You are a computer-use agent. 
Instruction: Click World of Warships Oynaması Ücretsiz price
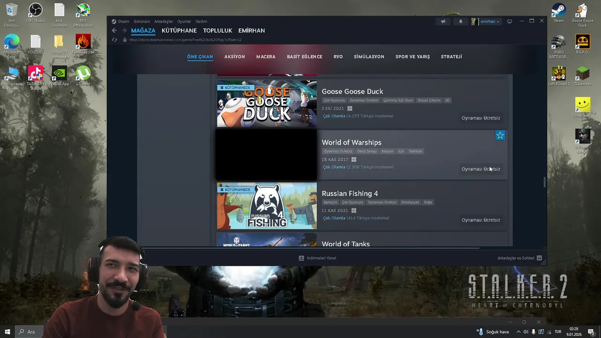480,169
